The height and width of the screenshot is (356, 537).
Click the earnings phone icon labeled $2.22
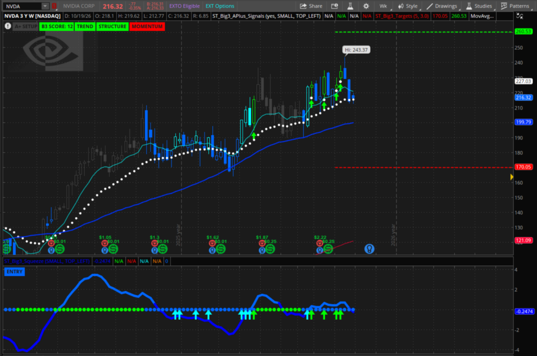coord(319,243)
